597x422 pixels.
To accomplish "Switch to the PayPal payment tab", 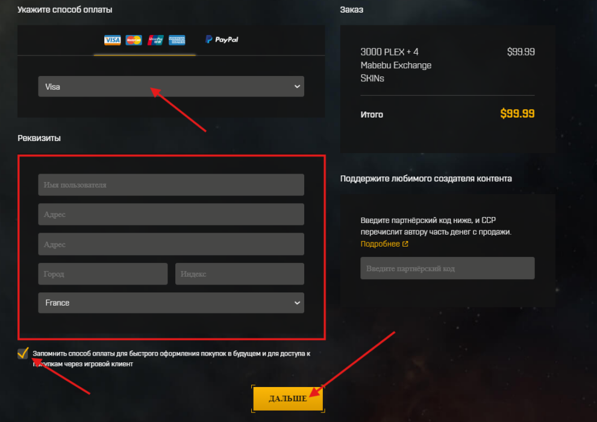I will click(222, 40).
